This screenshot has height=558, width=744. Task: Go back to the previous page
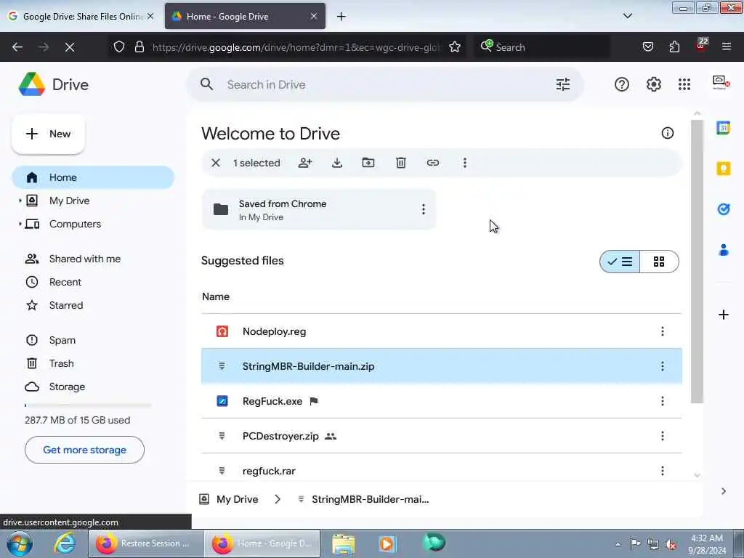(x=17, y=47)
